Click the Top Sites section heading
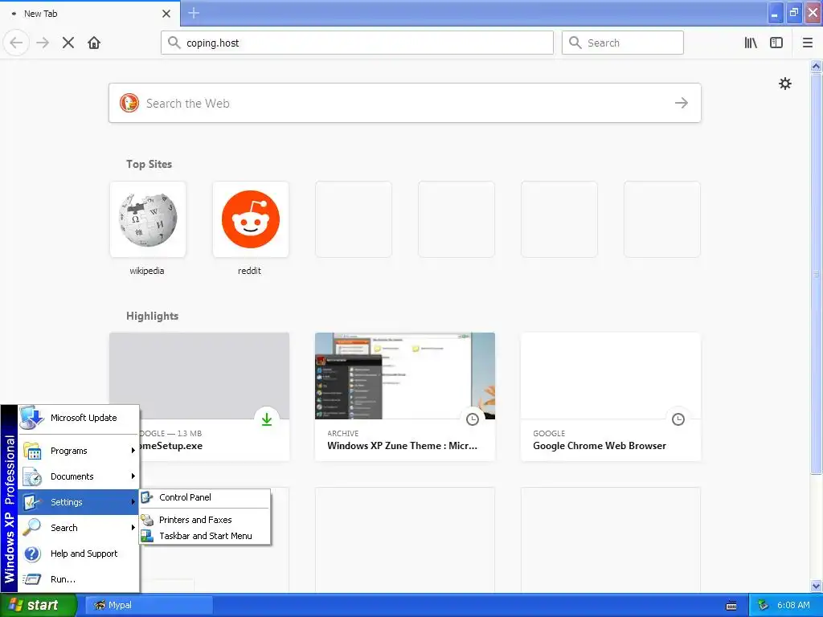The image size is (823, 617). coord(149,164)
